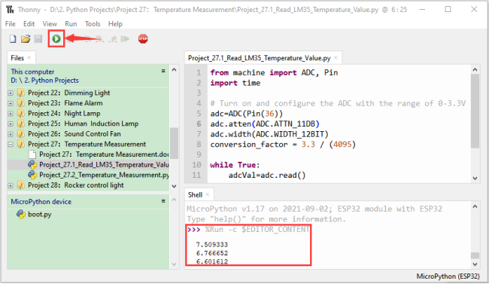This screenshot has width=489, height=284.
Task: Click code line 'conversion_factor = 3.3 / (4095)'
Action: click(x=283, y=145)
